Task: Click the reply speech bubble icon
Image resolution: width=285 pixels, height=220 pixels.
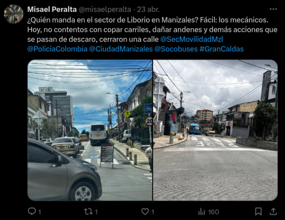Action: 32,212
